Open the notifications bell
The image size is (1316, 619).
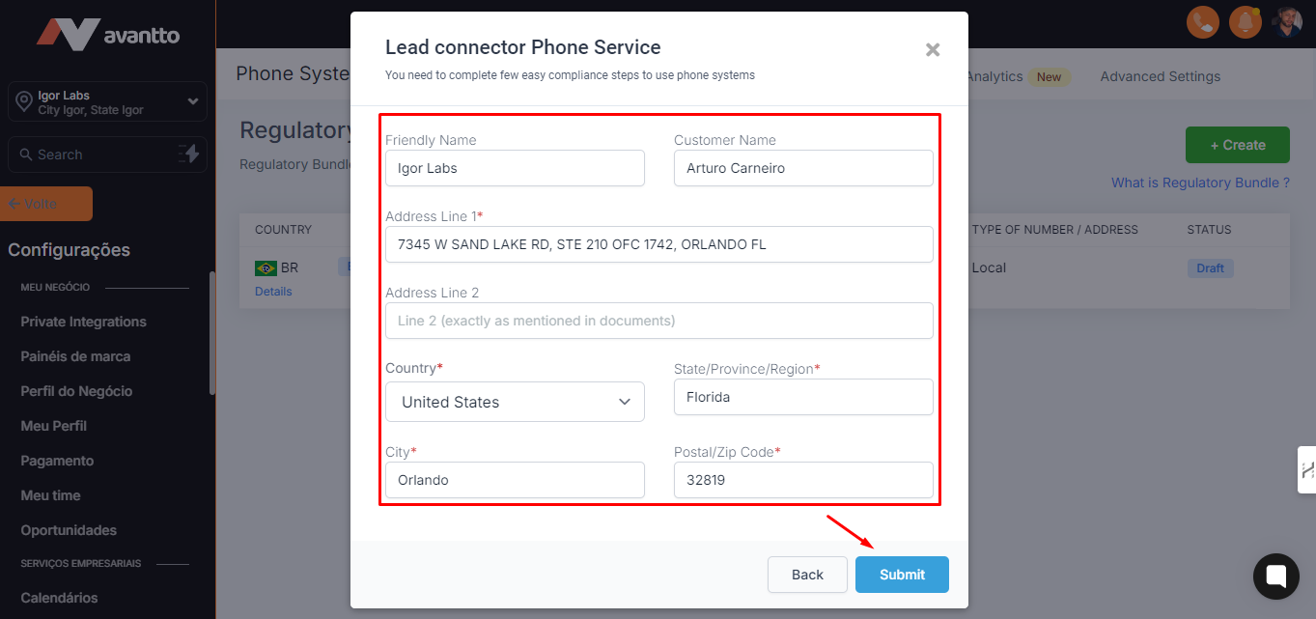(1245, 21)
